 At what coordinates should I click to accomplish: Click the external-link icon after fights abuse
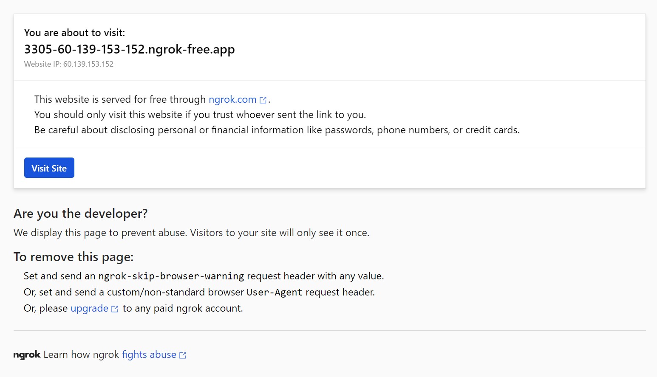[183, 355]
